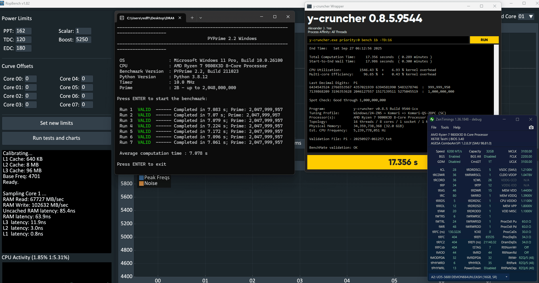Open a new terminal tab with the plus icon
539x283 pixels.
(192, 18)
